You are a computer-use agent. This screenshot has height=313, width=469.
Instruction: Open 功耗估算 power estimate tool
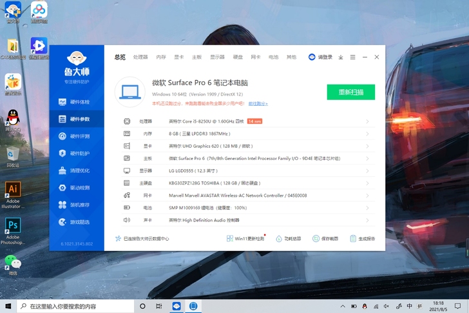(x=289, y=238)
